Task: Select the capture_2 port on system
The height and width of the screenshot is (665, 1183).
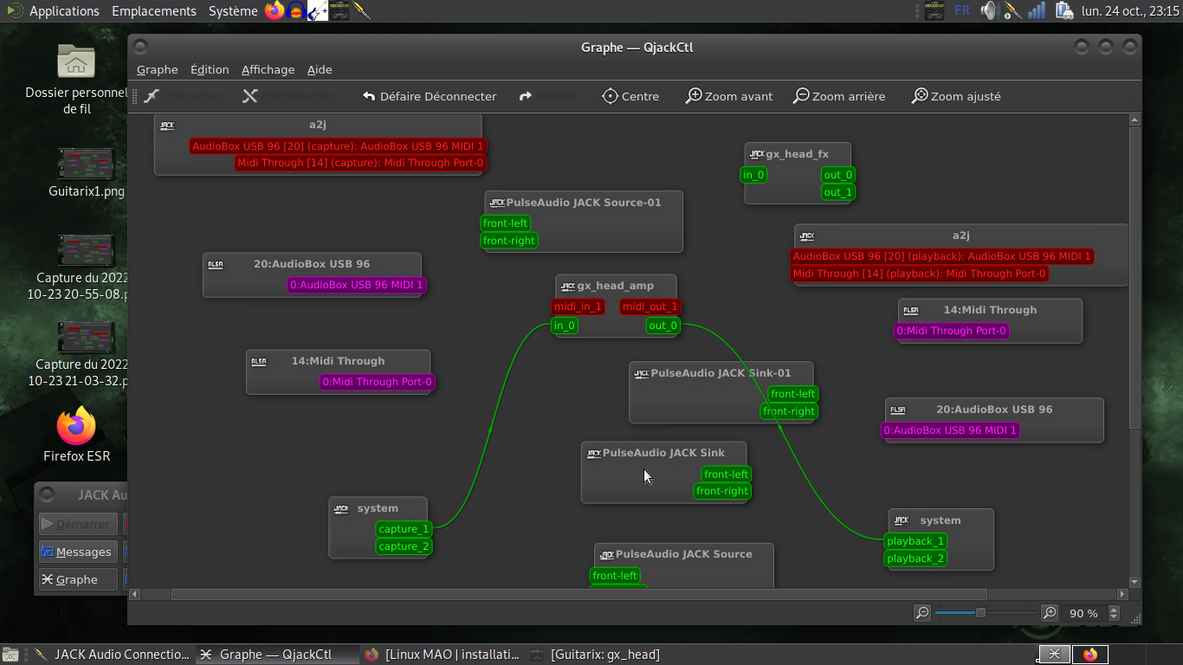Action: (x=404, y=546)
